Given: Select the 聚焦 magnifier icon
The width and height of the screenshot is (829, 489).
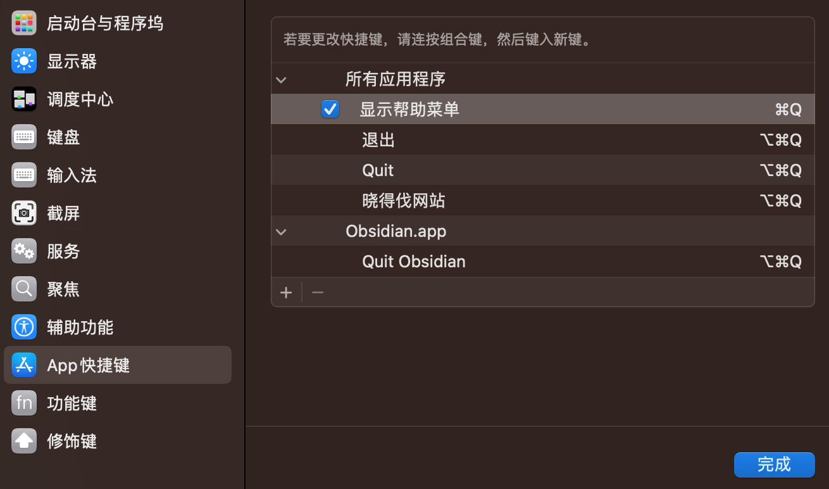Looking at the screenshot, I should 24,289.
